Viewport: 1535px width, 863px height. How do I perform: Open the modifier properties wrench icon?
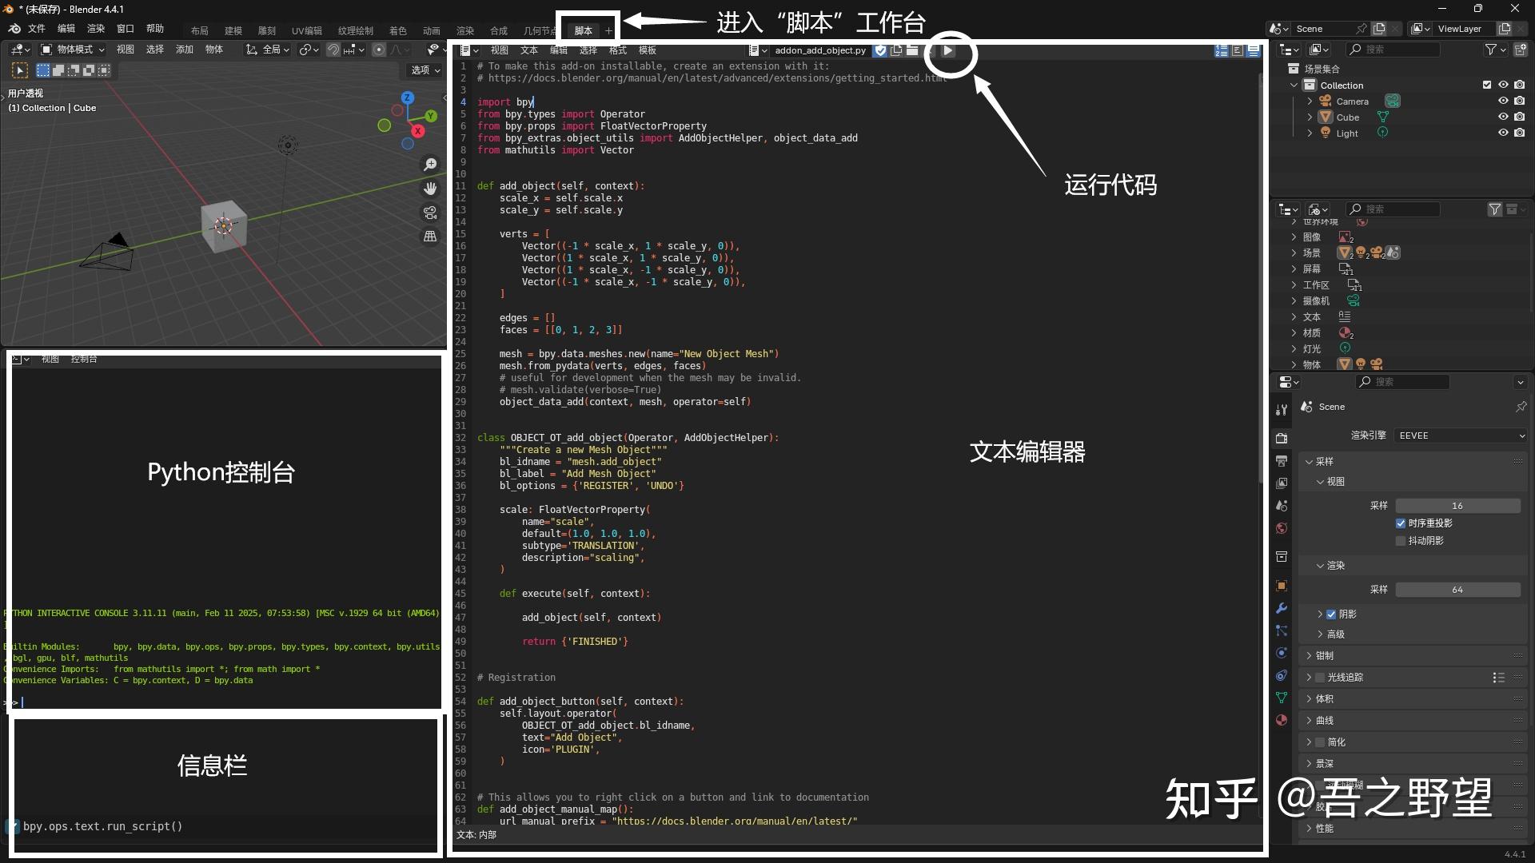[1282, 609]
